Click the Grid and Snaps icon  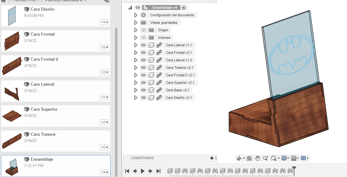(x=294, y=158)
